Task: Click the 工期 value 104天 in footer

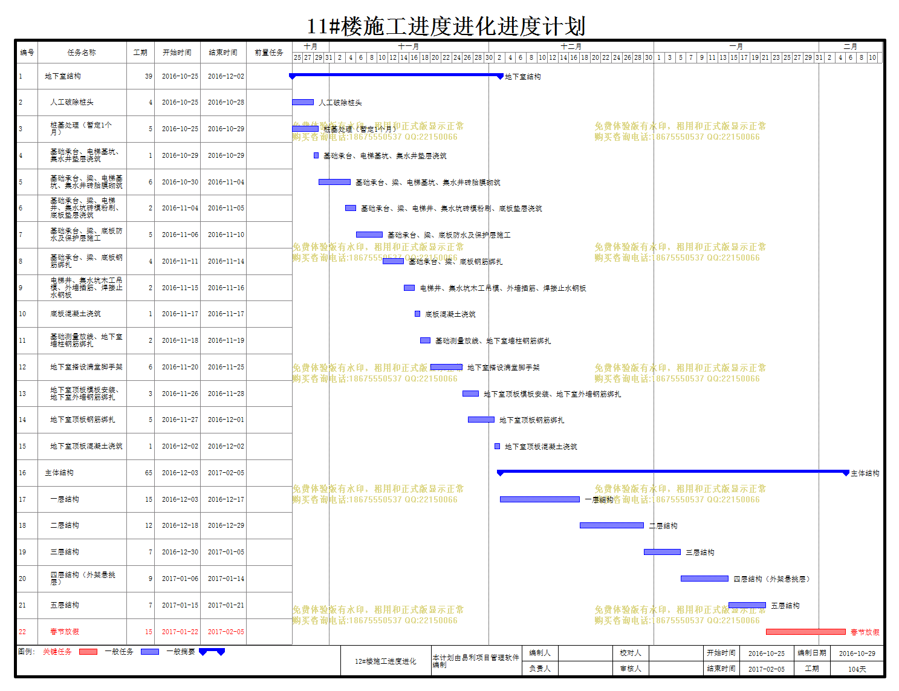Action: coord(857,669)
